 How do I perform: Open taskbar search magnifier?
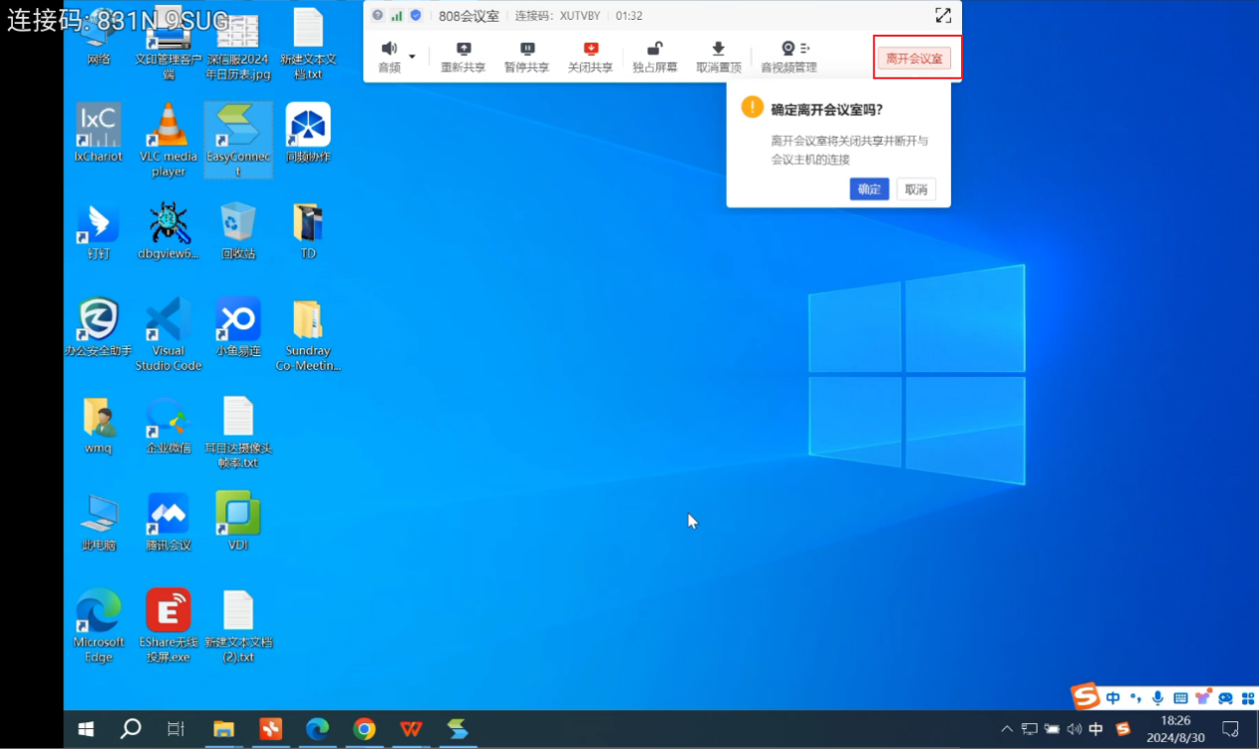(130, 729)
